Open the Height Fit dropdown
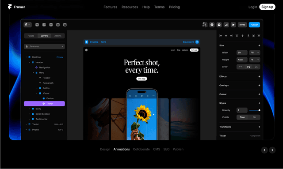This screenshot has height=169, width=283. tap(255, 60)
